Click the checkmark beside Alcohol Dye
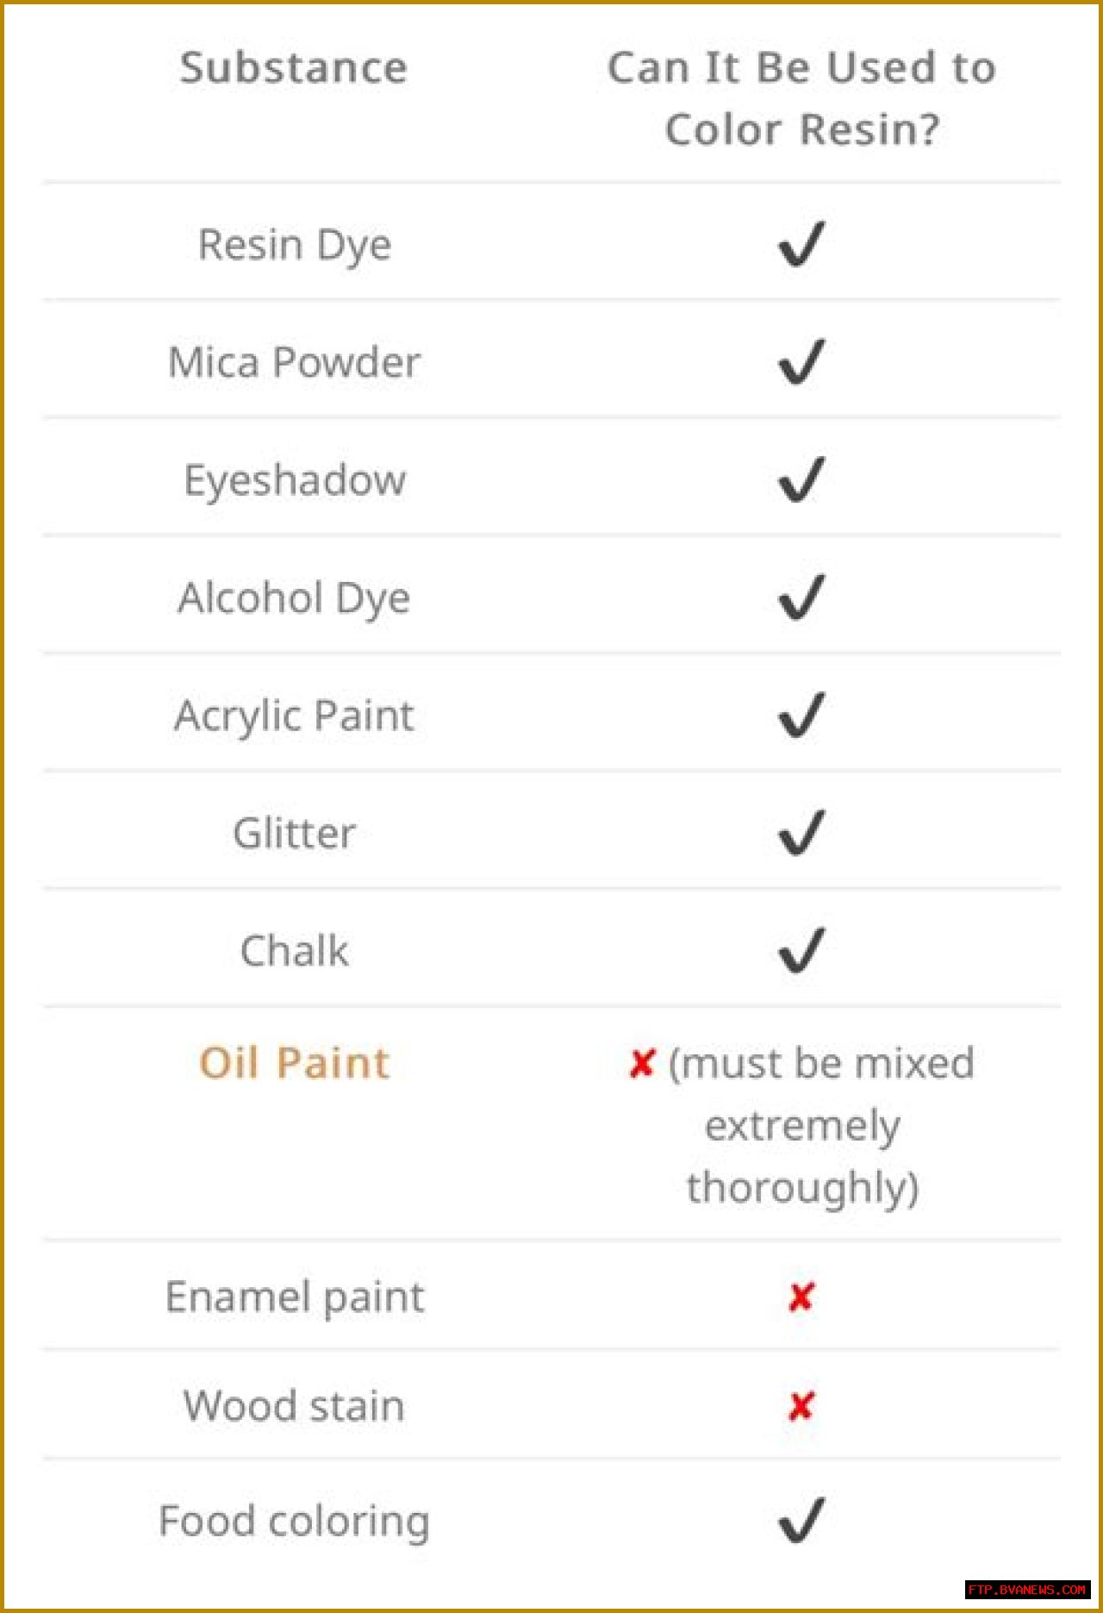Image resolution: width=1103 pixels, height=1613 pixels. pos(801,597)
